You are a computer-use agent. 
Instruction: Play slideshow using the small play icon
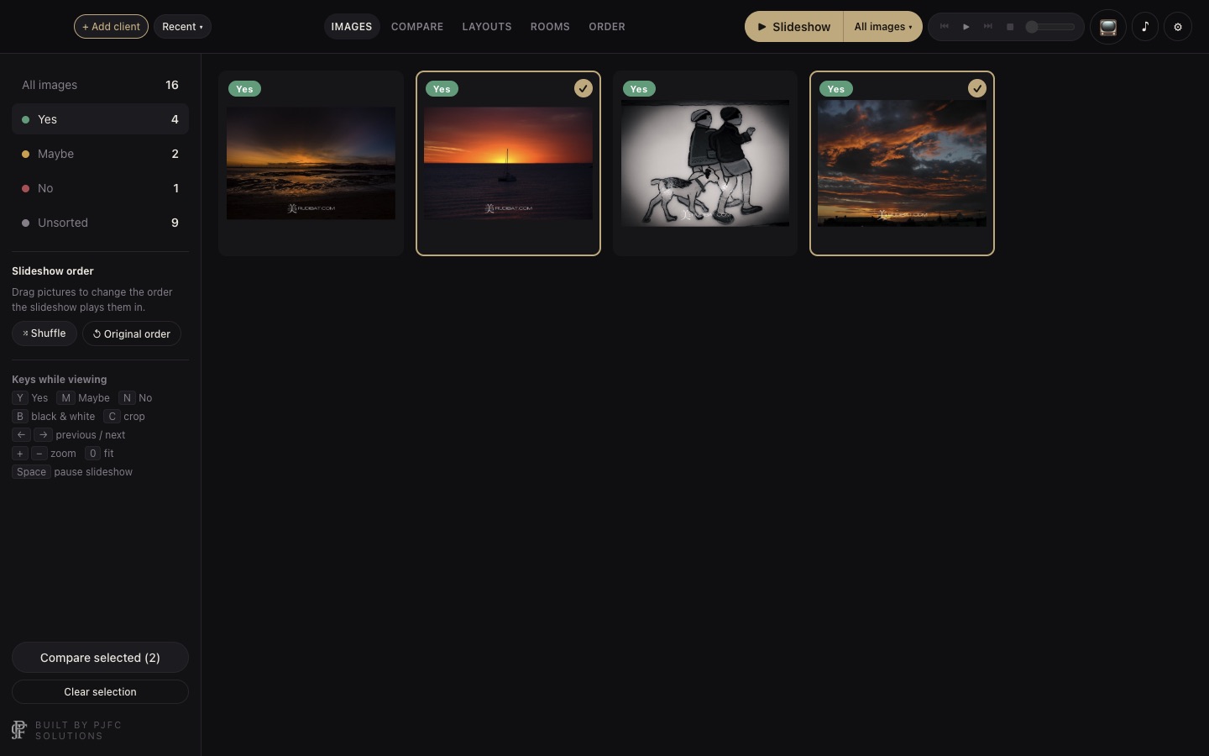point(966,27)
